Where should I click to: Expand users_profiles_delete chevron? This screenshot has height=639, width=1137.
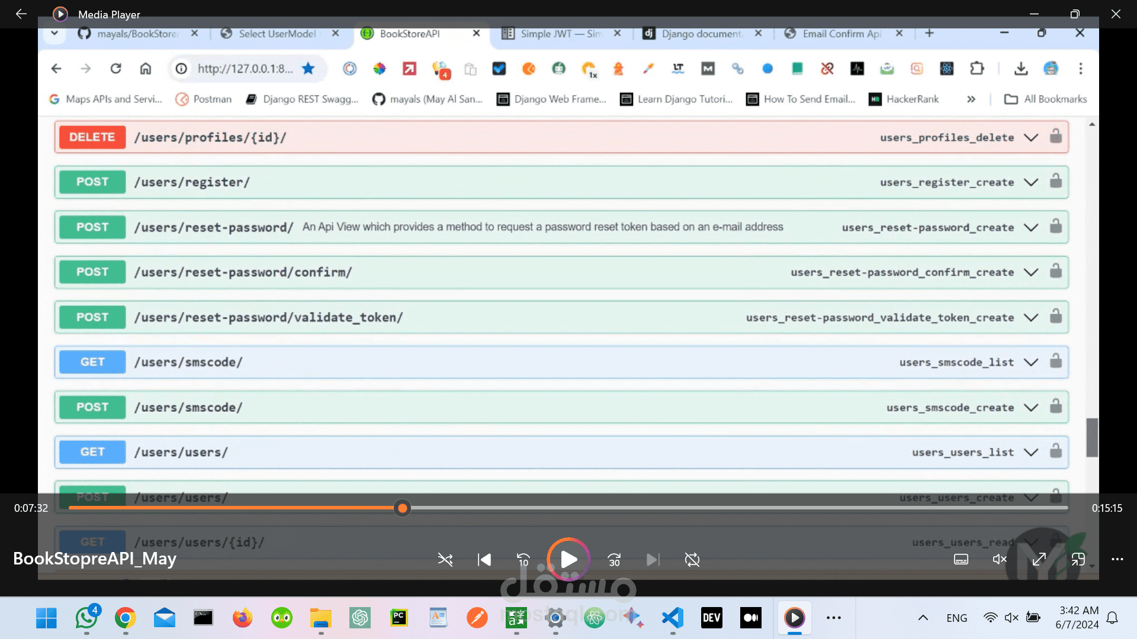click(1031, 137)
